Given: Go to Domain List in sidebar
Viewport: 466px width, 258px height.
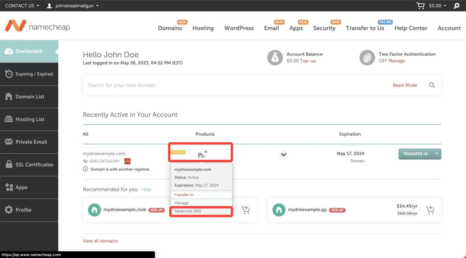Looking at the screenshot, I should tap(29, 97).
